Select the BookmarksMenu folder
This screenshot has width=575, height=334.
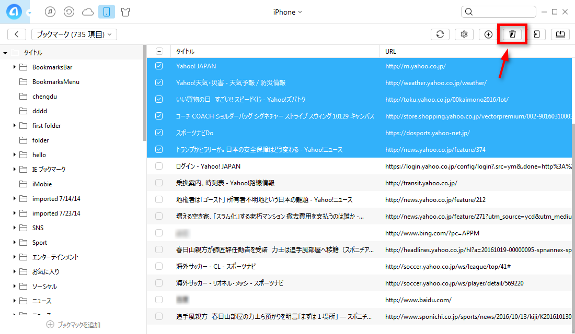(55, 81)
